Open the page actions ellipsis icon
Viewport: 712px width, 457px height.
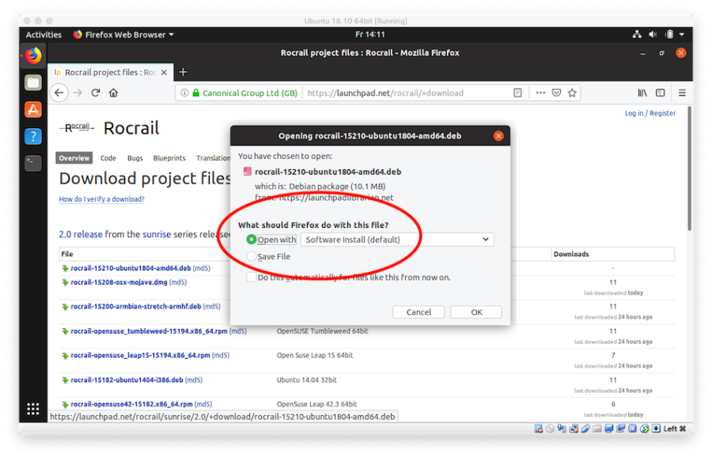[x=540, y=93]
